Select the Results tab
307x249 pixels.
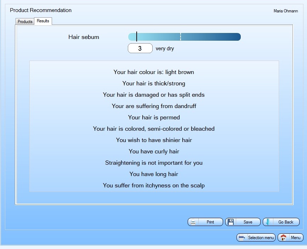pyautogui.click(x=43, y=21)
